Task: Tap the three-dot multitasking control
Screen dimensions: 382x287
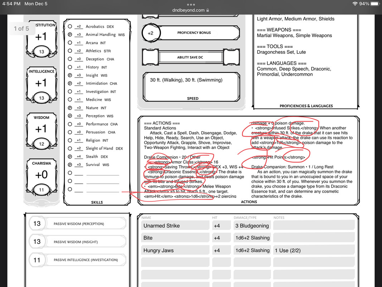Action: point(191,5)
